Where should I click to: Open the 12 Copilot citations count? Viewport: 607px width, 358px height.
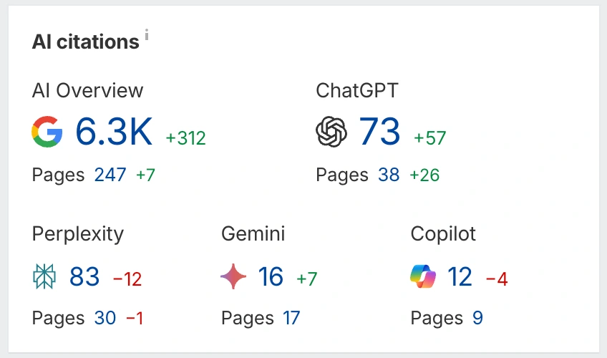point(460,276)
